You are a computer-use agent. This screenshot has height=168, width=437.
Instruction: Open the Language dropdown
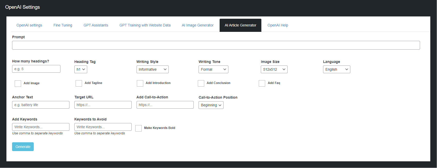point(337,69)
